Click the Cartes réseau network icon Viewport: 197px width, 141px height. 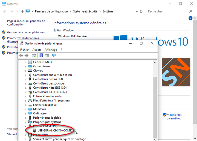tap(30, 66)
